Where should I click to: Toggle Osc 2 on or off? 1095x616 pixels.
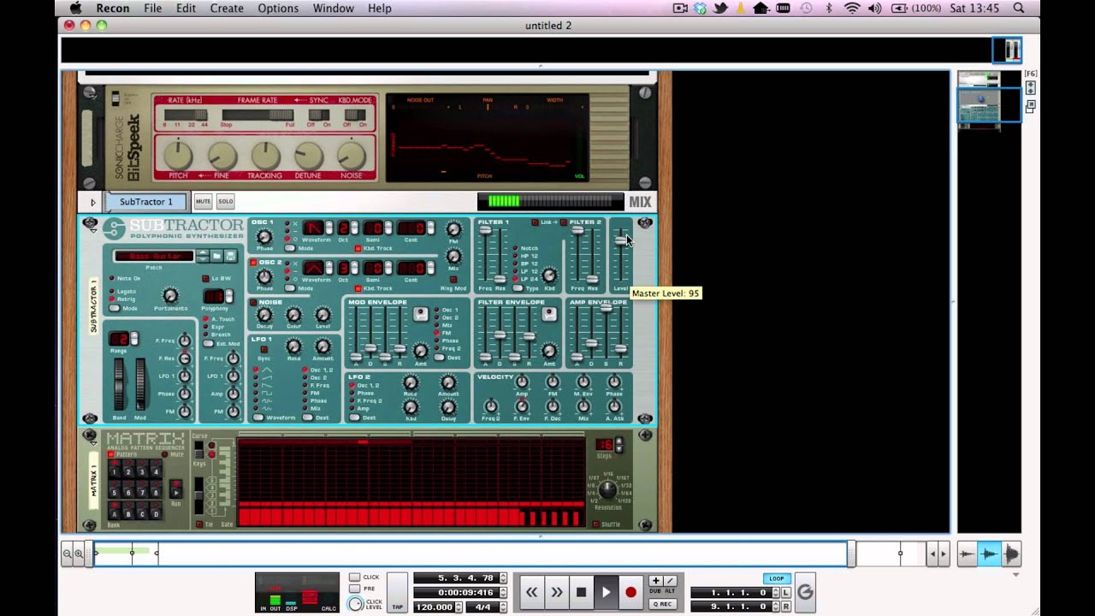click(x=253, y=263)
